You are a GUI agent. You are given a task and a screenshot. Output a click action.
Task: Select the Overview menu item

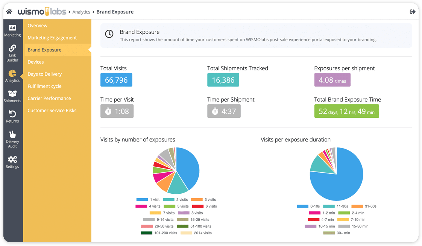(37, 26)
